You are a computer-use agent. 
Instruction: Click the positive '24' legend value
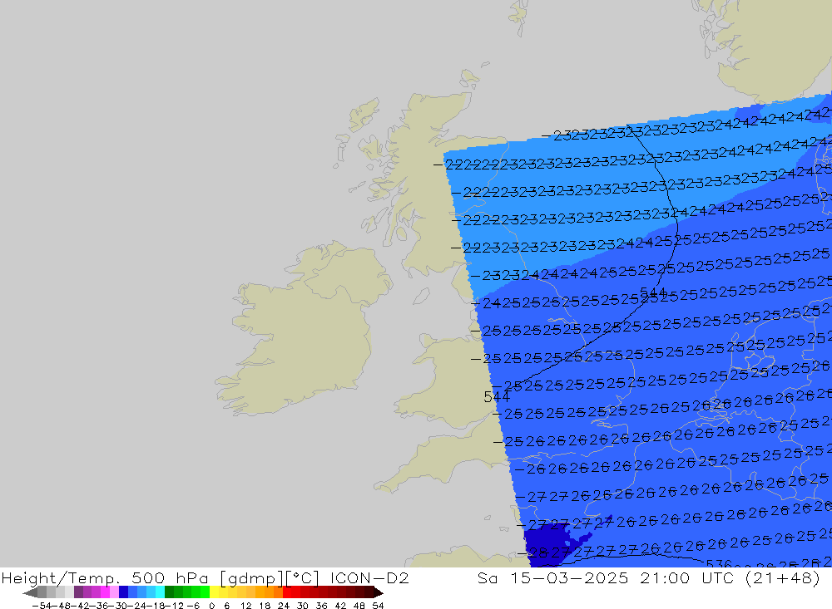coord(284,606)
